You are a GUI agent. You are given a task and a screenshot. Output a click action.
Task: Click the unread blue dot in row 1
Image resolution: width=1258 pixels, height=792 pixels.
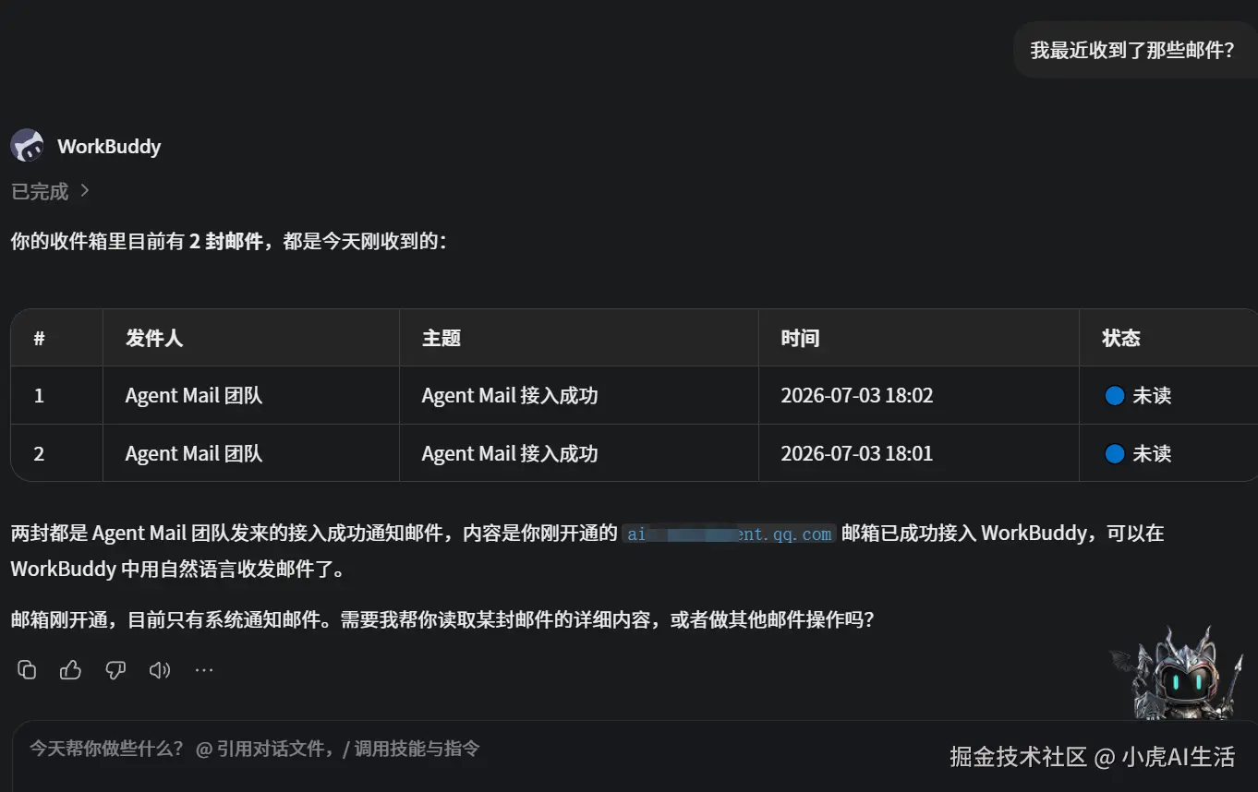coord(1114,396)
